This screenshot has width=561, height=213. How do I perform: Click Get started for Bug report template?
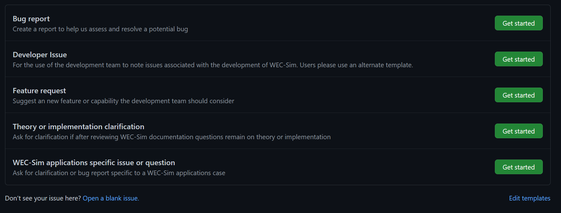pos(518,23)
